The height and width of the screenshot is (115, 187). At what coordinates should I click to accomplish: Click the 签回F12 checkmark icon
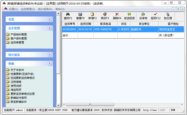tap(156, 14)
